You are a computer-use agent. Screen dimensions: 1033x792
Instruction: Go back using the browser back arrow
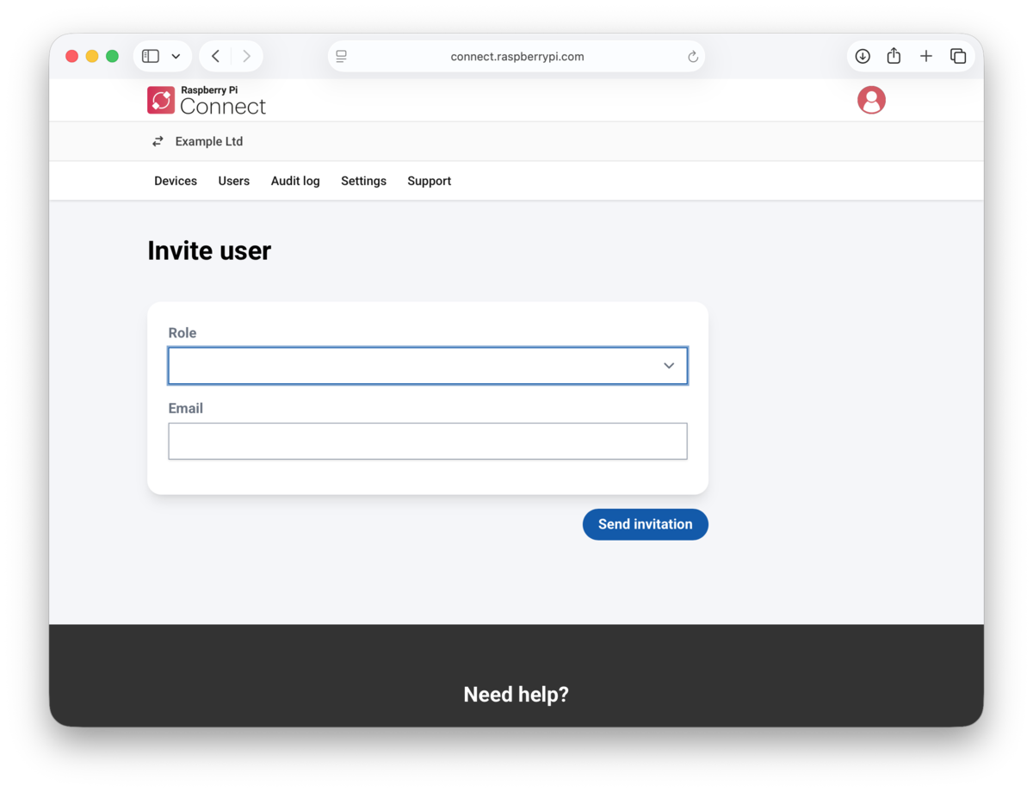click(215, 56)
